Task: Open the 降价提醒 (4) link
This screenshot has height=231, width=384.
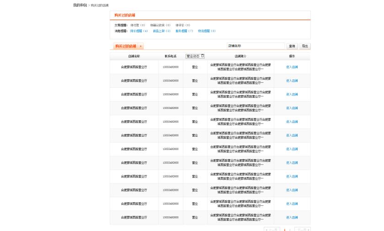Action: 139,31
